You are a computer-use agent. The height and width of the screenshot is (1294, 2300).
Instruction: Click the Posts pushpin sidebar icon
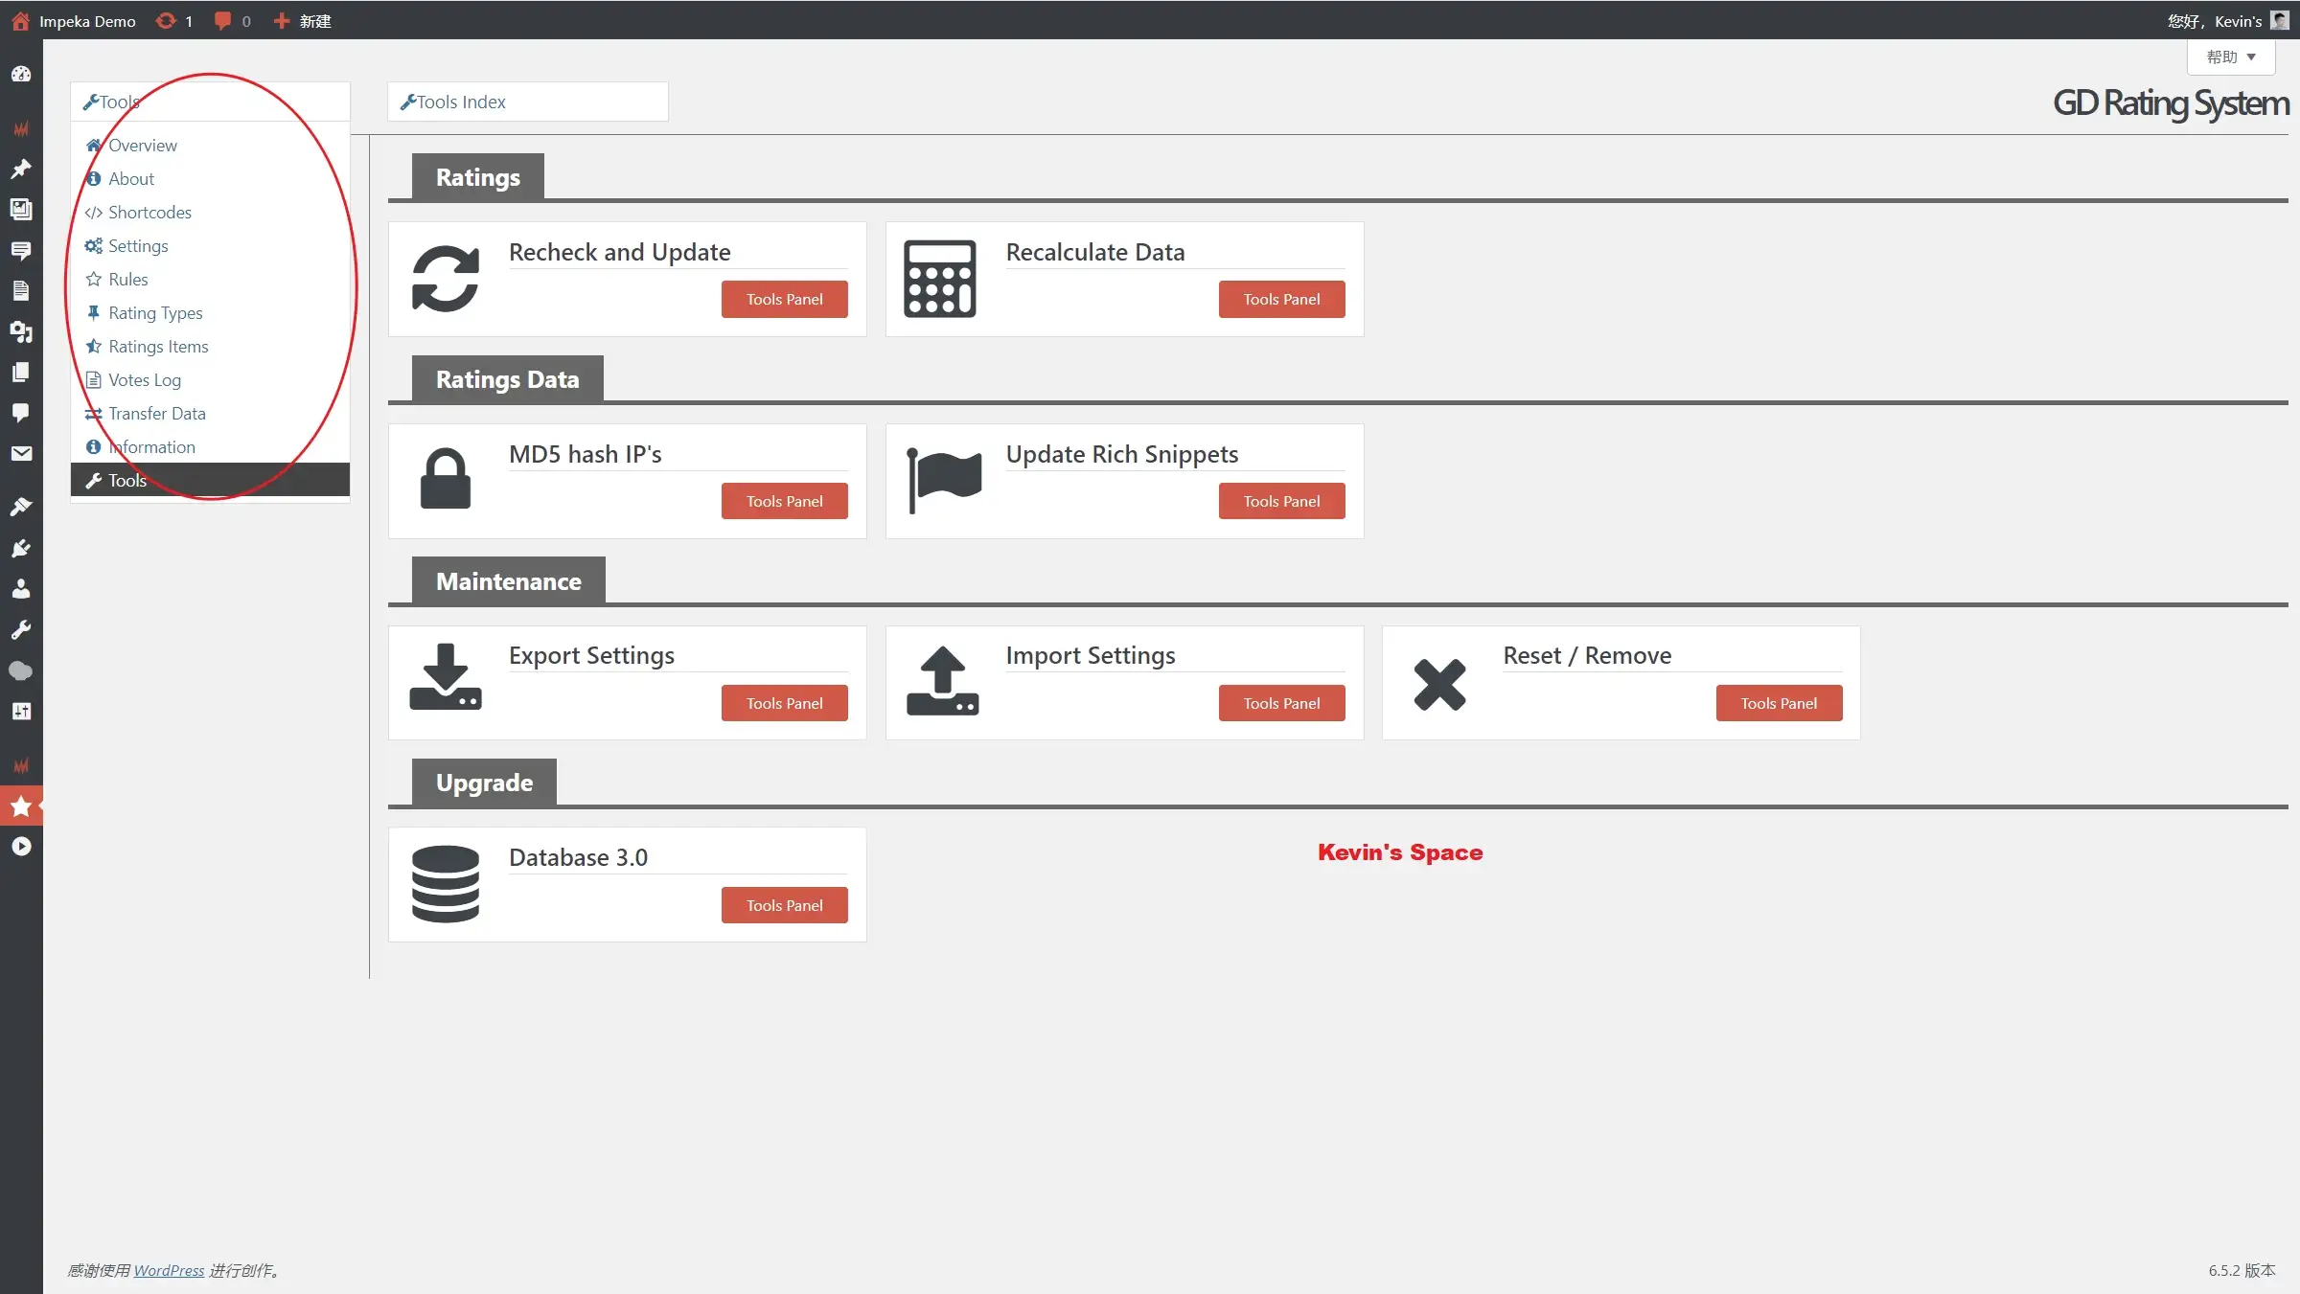click(x=21, y=169)
